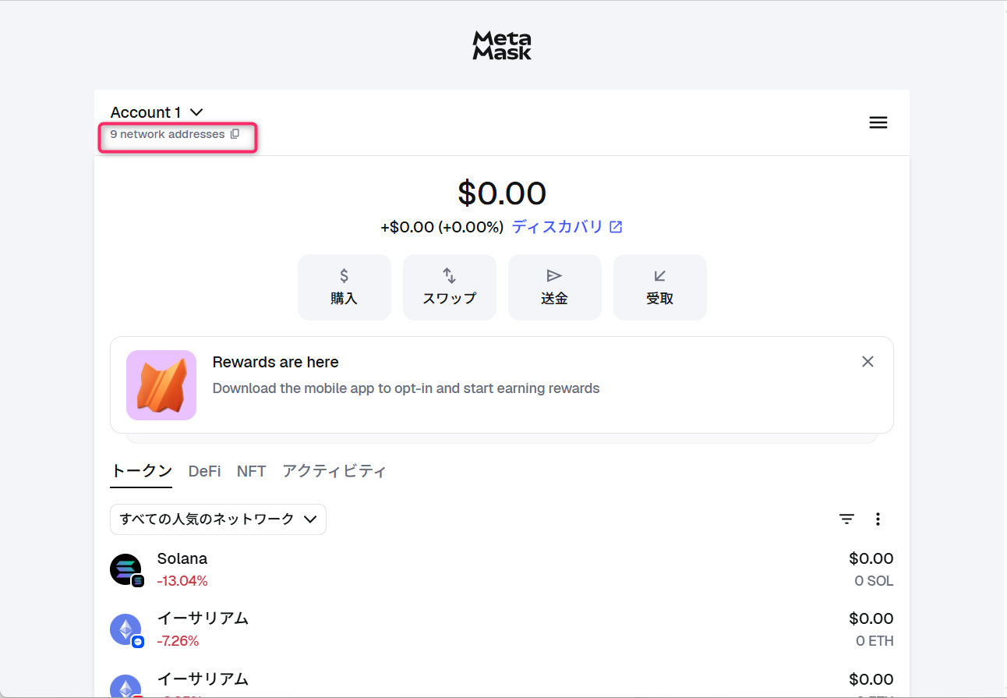Image resolution: width=1007 pixels, height=698 pixels.
Task: Click the スワップ (Swap) button
Action: (449, 287)
